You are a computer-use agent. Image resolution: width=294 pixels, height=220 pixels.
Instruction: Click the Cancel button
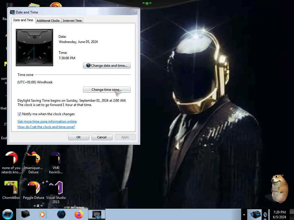[102, 137]
